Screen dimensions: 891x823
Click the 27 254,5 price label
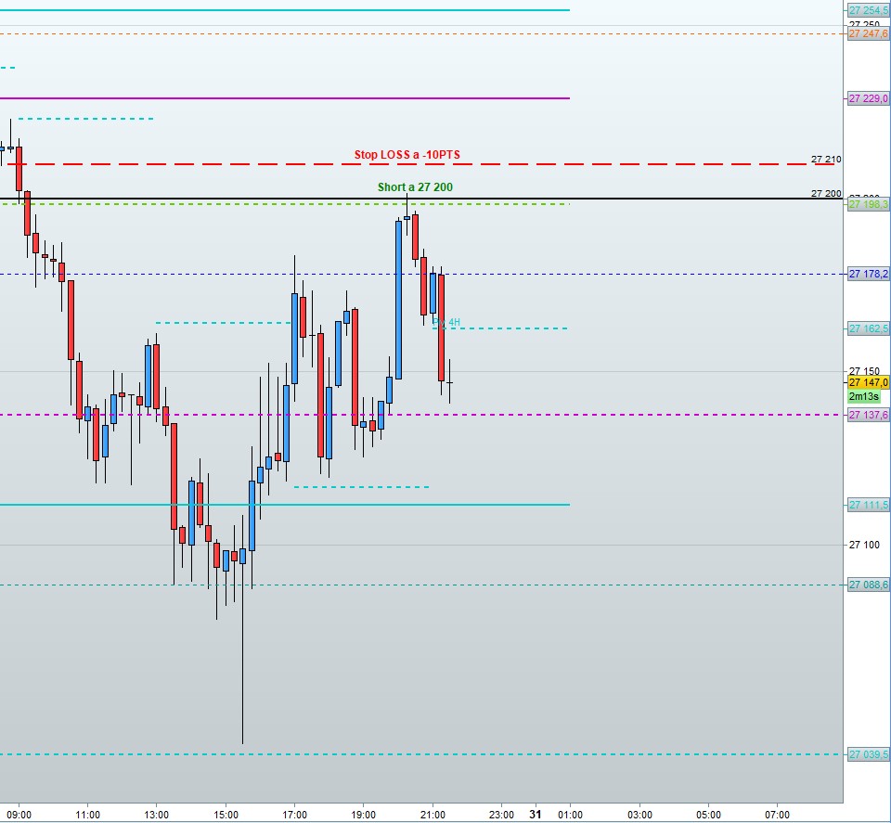(869, 10)
